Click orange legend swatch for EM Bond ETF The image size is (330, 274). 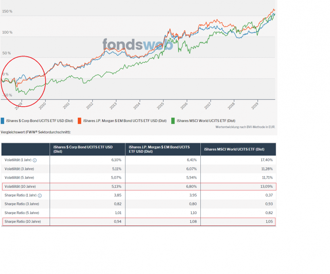(80, 121)
